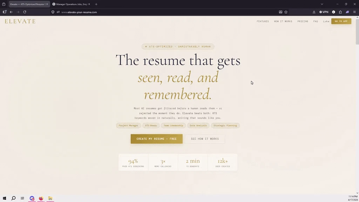Open the VPN toolbar button
359x202 pixels.
click(x=324, y=12)
